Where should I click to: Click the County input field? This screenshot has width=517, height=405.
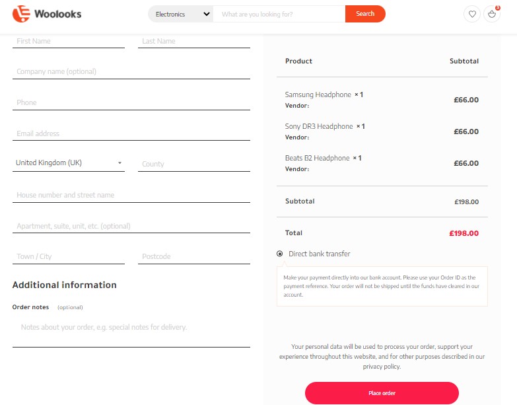tap(194, 164)
